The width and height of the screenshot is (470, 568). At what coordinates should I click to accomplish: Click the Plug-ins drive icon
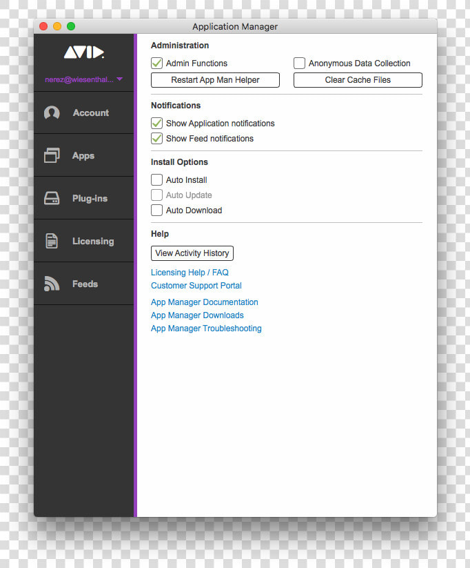(x=52, y=198)
